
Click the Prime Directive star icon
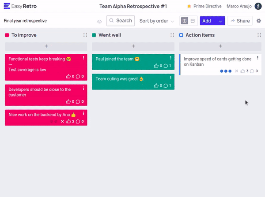tap(189, 7)
